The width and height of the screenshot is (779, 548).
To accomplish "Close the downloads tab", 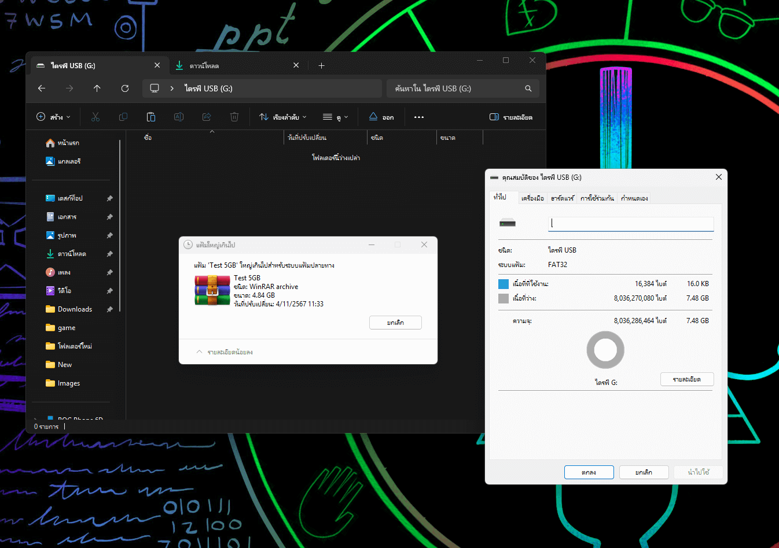I will click(296, 65).
